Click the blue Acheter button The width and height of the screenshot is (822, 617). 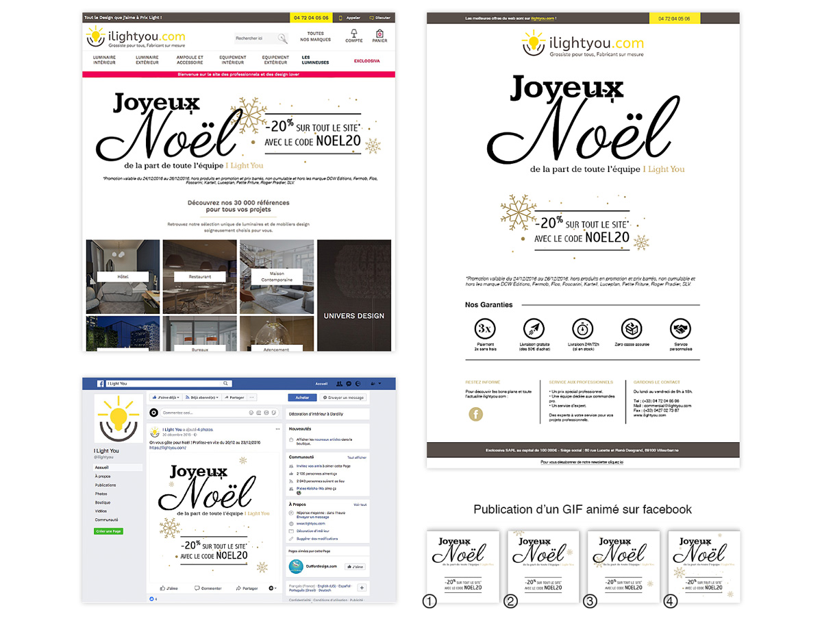[x=302, y=398]
